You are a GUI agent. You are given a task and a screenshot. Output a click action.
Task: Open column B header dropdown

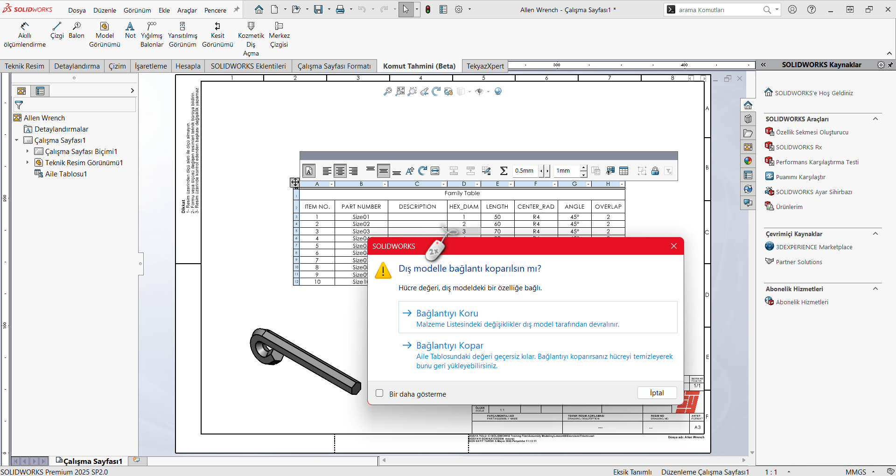tap(385, 184)
